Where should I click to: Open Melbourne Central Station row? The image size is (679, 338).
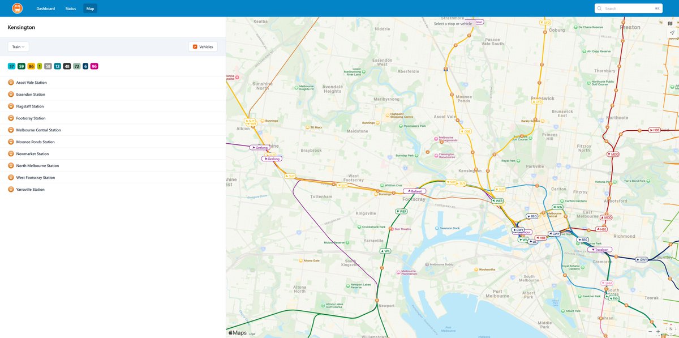click(x=113, y=130)
